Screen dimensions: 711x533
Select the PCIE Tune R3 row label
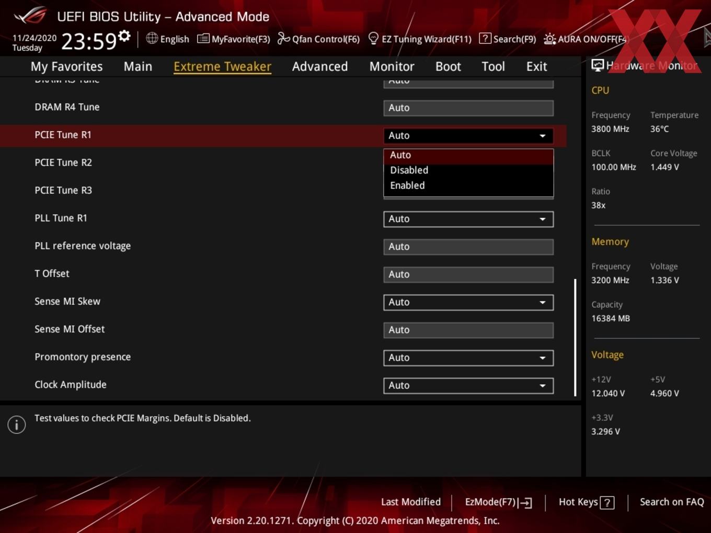coord(63,190)
